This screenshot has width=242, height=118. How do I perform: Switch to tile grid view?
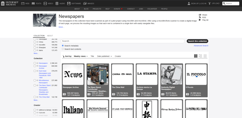tap(196, 56)
